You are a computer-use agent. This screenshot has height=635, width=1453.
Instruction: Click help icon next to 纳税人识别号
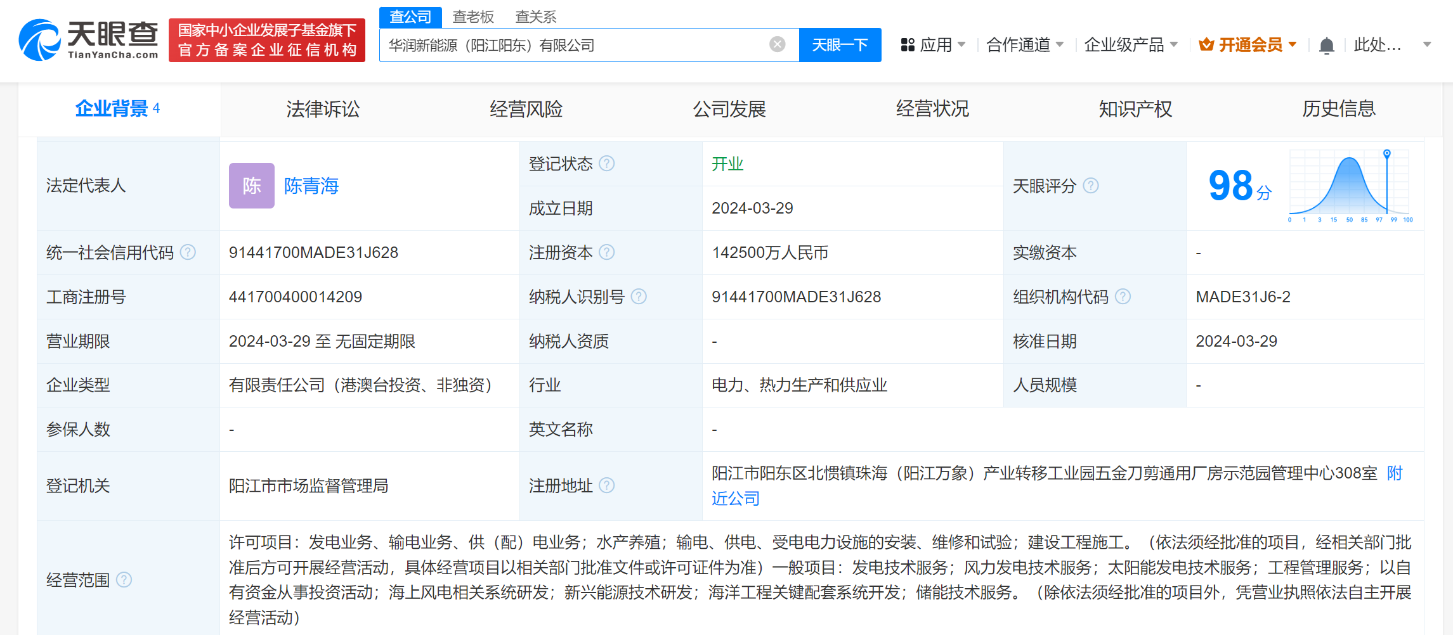(639, 297)
